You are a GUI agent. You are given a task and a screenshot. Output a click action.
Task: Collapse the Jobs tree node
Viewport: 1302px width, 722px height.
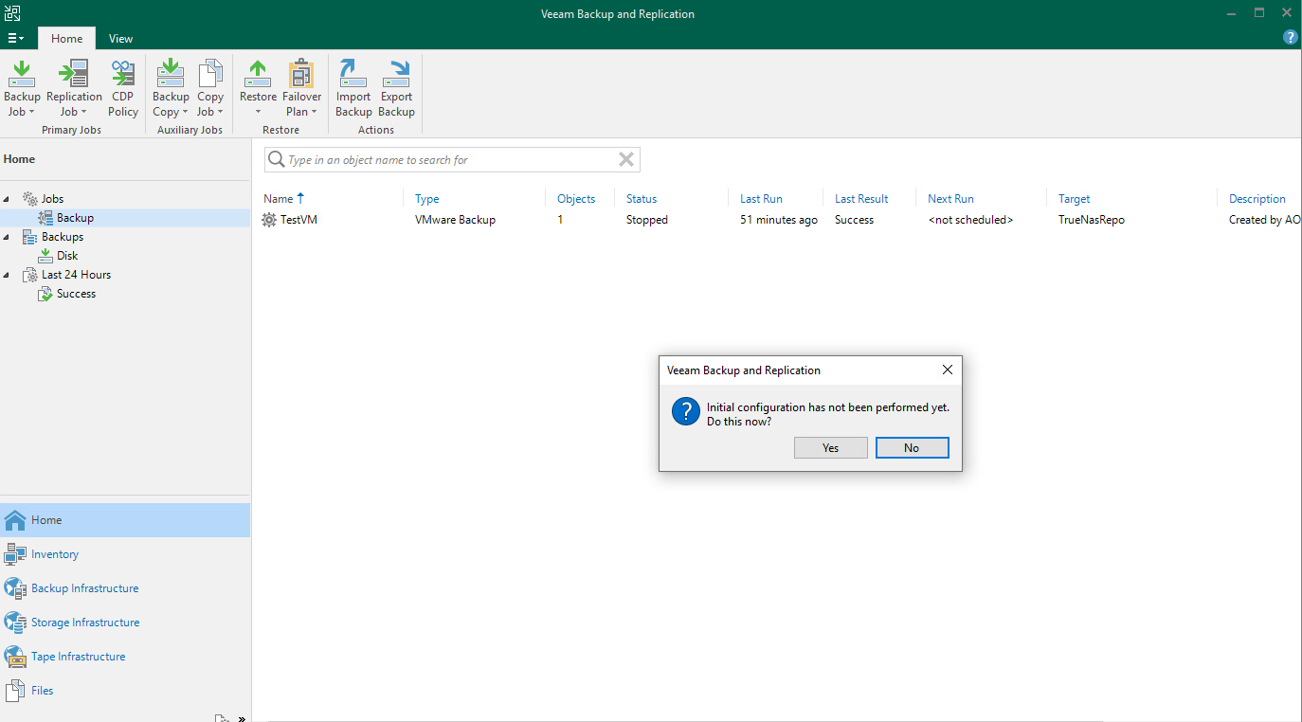pos(8,199)
